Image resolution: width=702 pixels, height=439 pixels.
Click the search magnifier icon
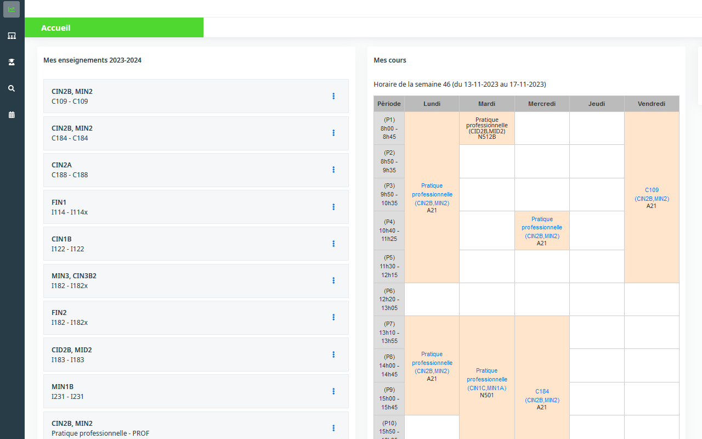point(11,88)
